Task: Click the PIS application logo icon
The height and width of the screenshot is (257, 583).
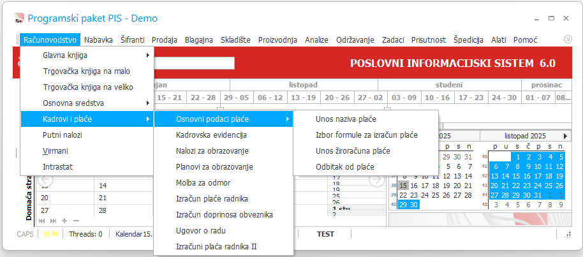Action: coord(19,18)
